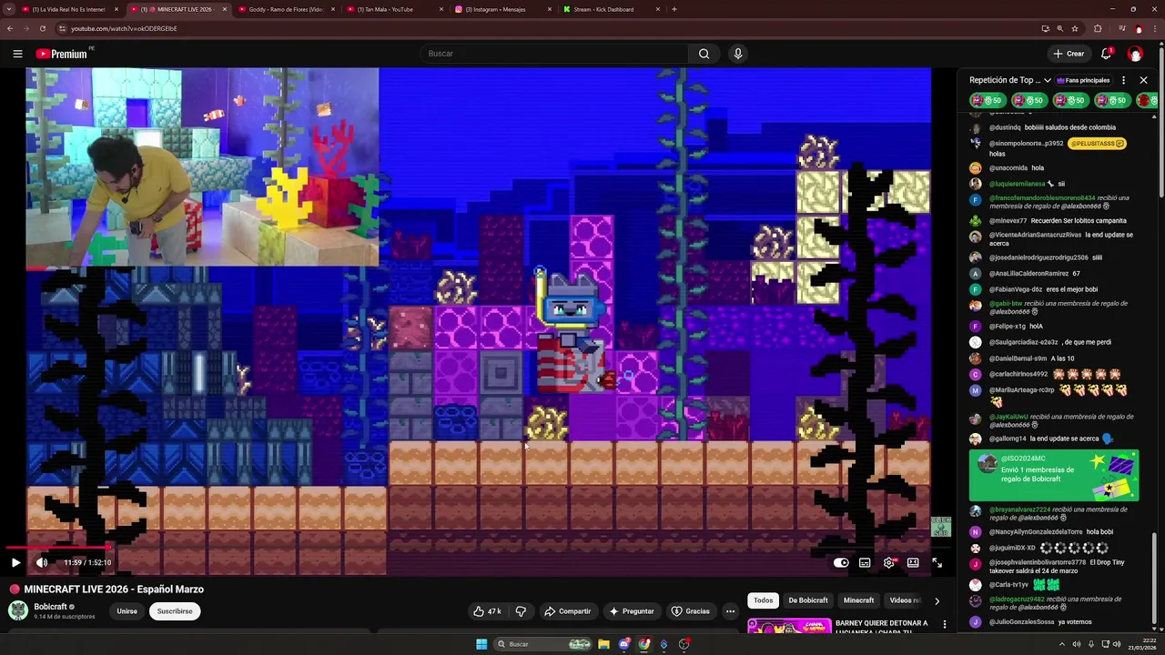Like the video with thumbs up

coord(487,611)
